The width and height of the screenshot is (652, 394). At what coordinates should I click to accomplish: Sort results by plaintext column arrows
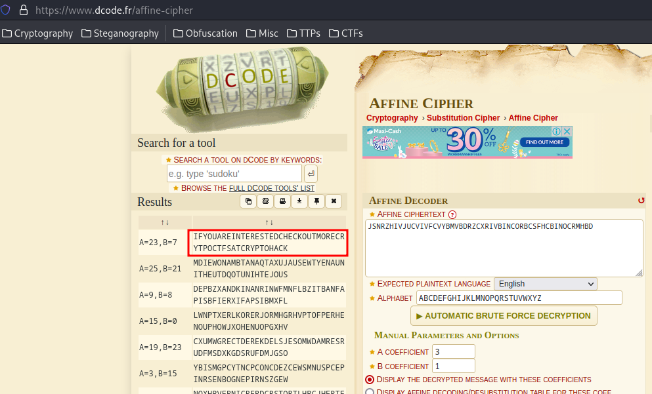(269, 222)
